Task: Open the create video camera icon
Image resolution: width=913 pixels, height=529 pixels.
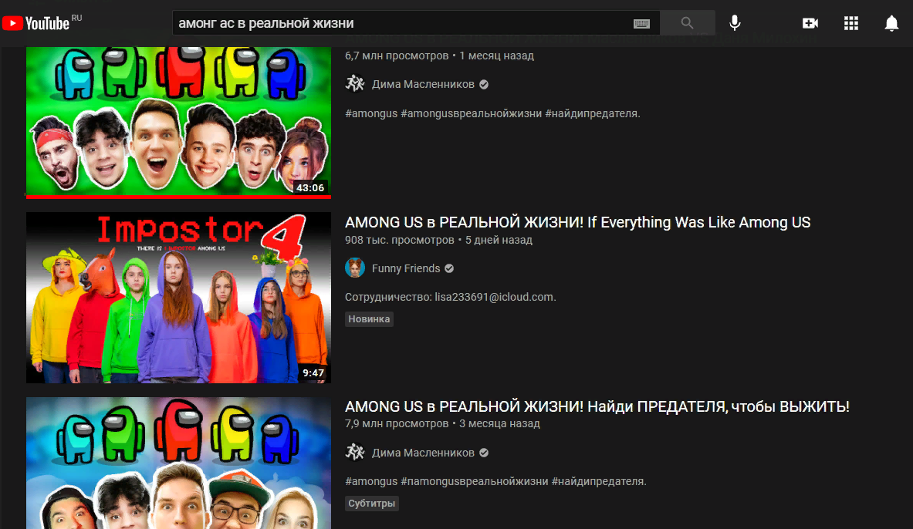Action: tap(810, 23)
